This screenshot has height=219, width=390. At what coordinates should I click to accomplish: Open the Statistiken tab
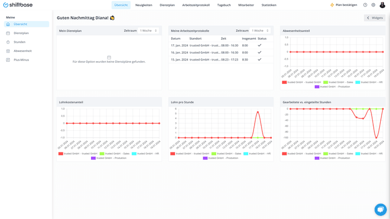[x=269, y=5]
